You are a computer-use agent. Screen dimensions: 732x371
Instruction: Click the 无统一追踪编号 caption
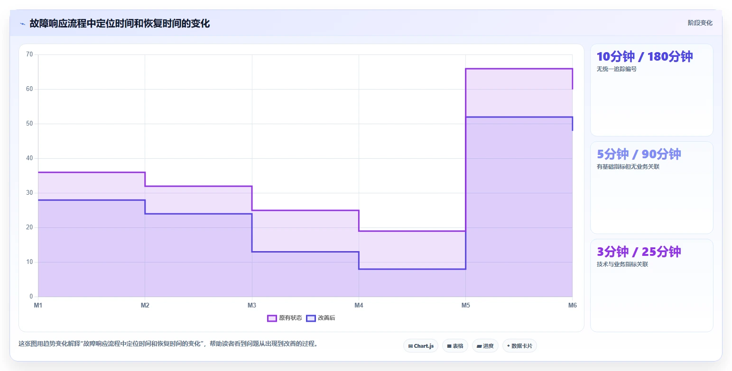[x=617, y=69]
